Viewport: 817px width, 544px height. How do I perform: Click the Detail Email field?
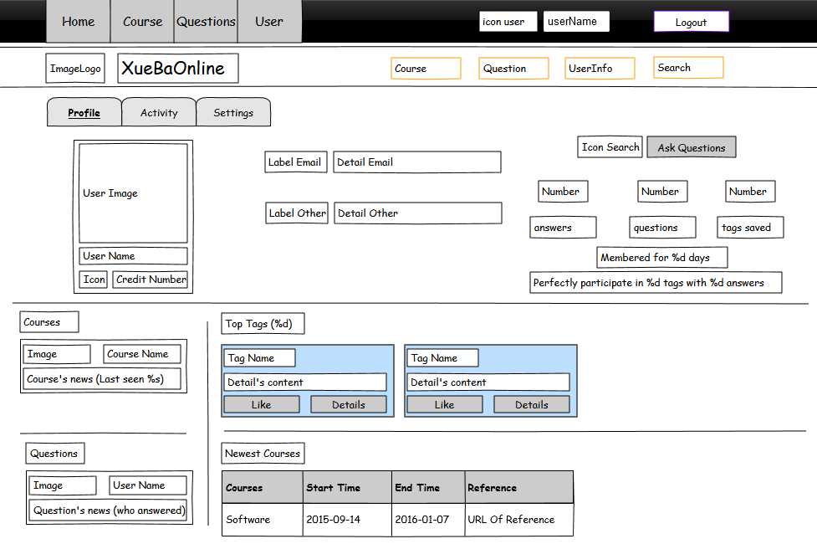[416, 162]
